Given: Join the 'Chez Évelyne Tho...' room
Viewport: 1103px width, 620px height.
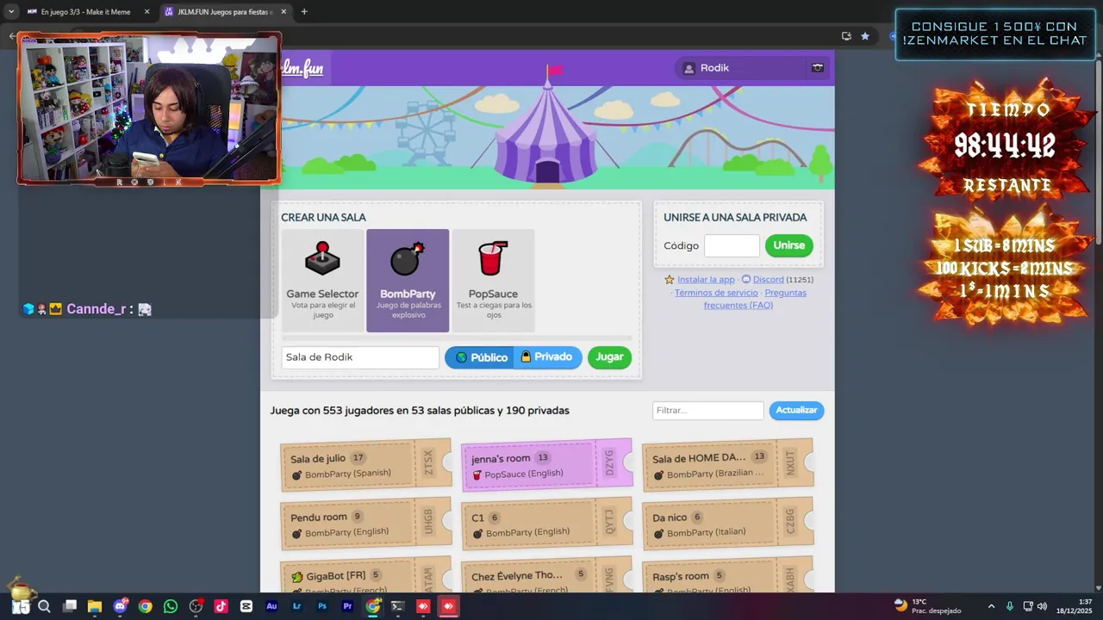Looking at the screenshot, I should (547, 575).
